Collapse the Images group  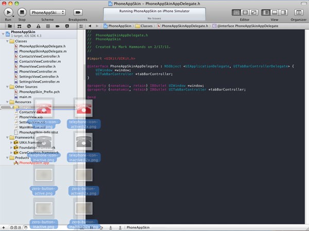tap(11, 107)
